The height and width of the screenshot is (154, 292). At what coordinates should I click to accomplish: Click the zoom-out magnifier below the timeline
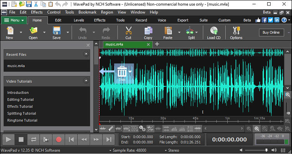(249, 129)
